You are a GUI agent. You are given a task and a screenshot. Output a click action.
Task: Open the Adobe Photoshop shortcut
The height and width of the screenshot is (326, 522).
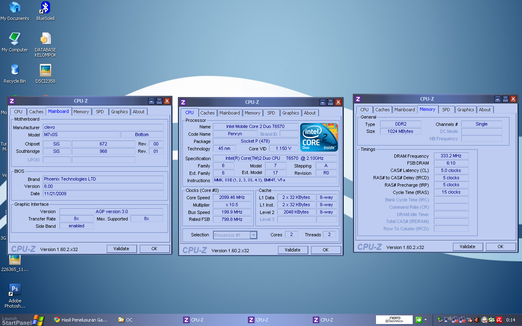(15, 296)
